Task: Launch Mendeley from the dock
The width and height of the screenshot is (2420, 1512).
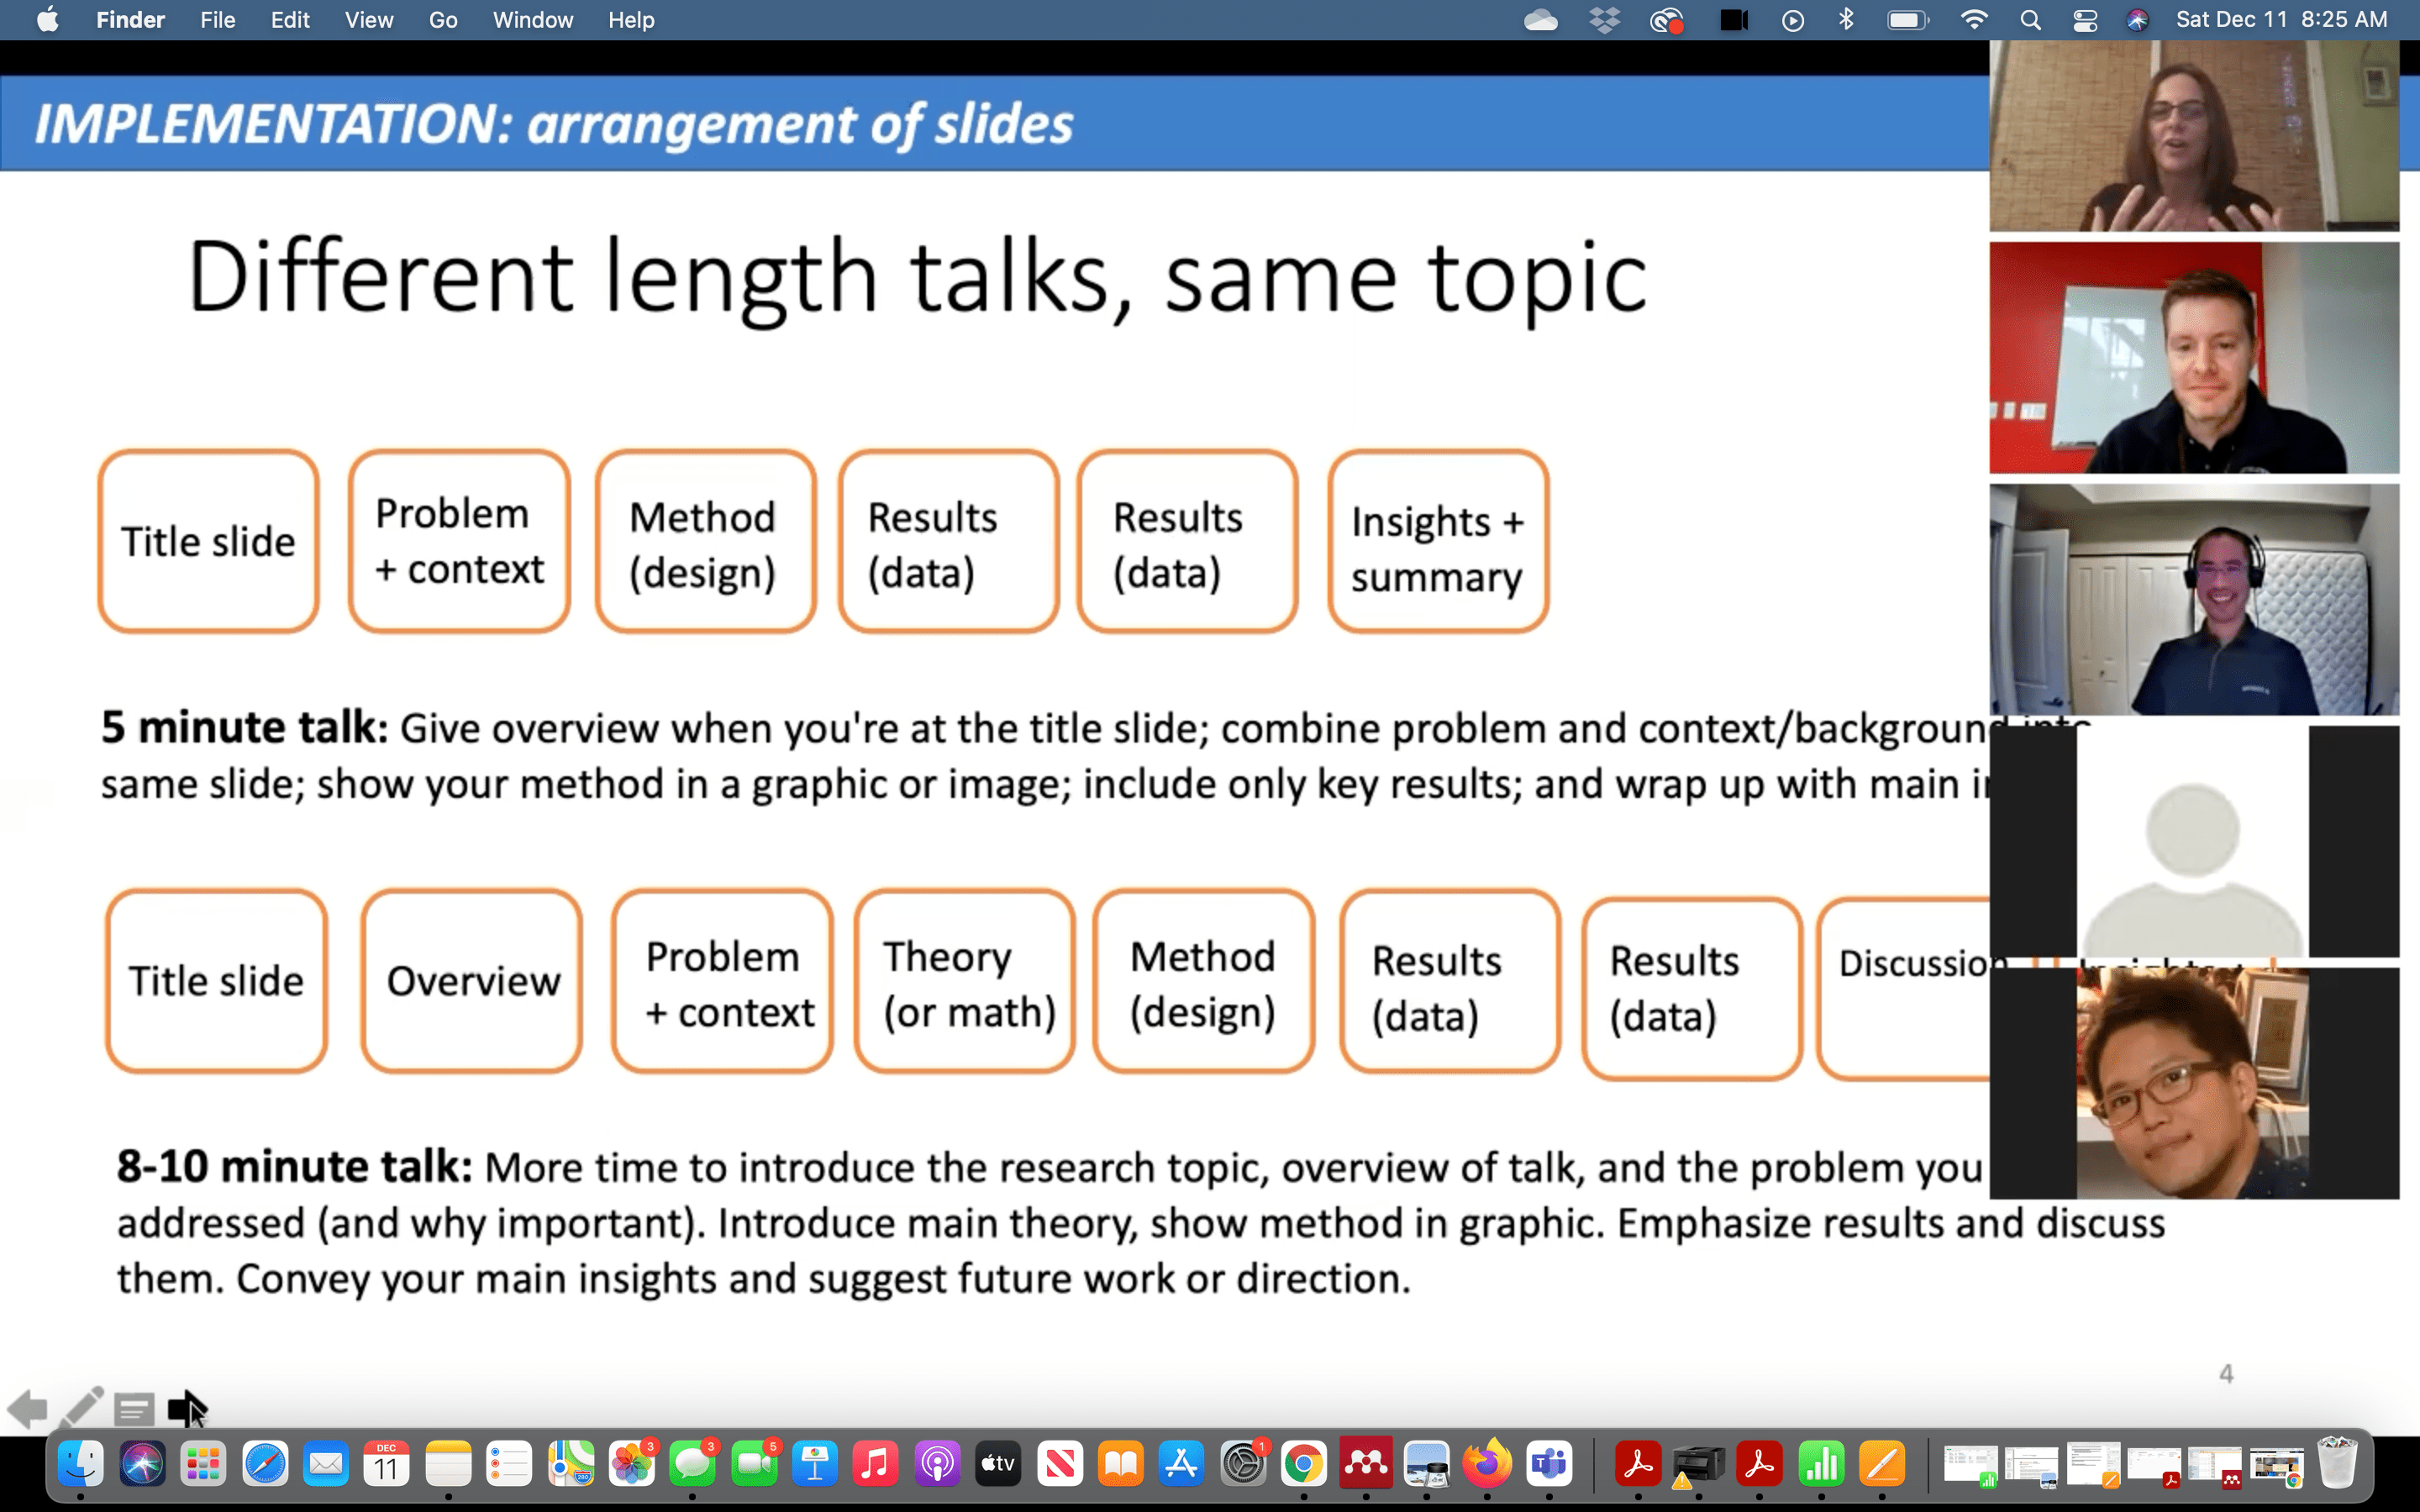Action: point(1365,1465)
